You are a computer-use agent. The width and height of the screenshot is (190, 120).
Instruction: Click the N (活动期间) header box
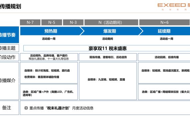[x=111, y=22]
